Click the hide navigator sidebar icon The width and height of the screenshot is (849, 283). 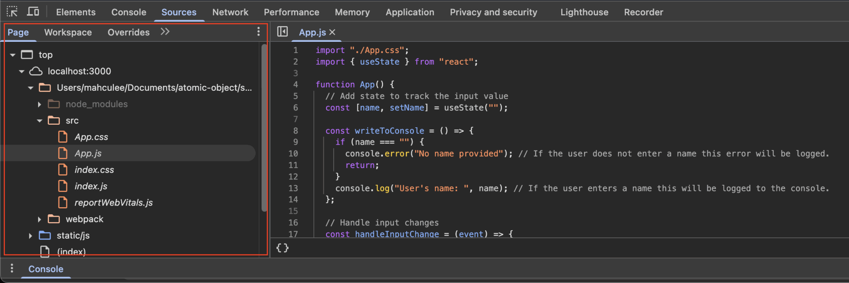[x=282, y=31]
